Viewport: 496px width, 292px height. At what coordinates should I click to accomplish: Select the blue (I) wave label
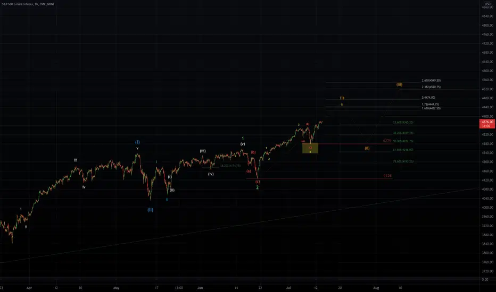pyautogui.click(x=137, y=142)
